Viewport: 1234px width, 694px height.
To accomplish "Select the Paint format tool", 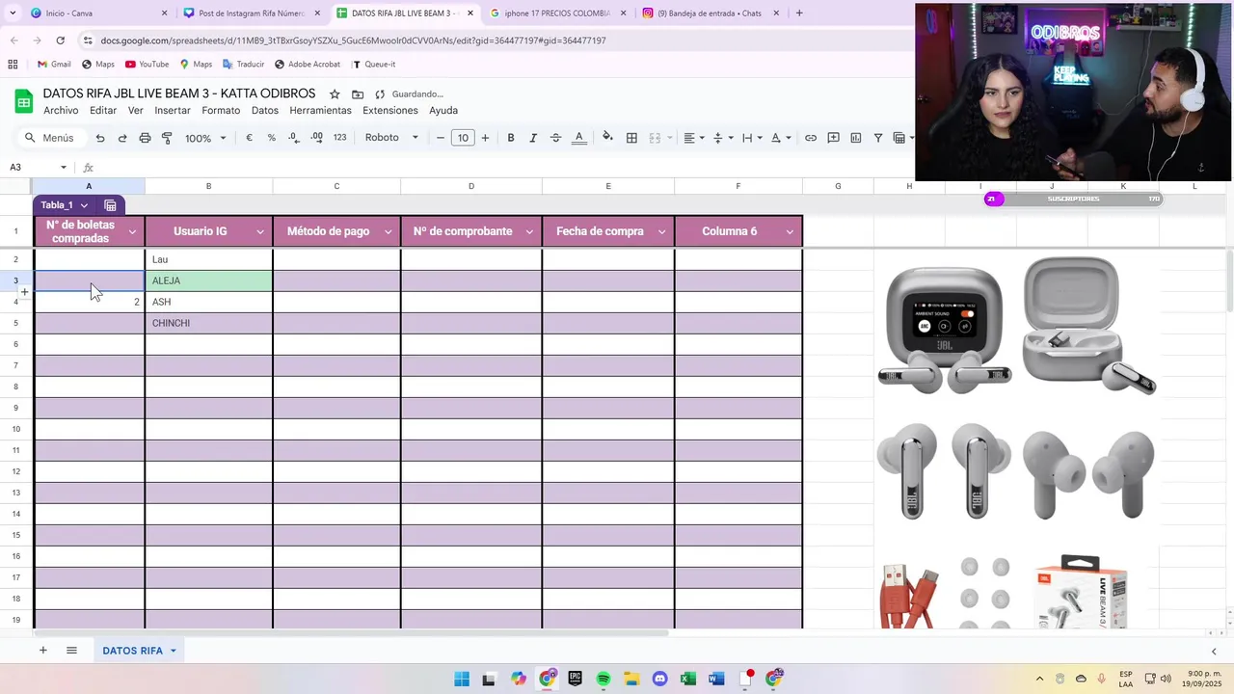I will [167, 138].
